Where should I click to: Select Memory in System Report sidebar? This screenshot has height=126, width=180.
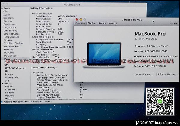8,50
